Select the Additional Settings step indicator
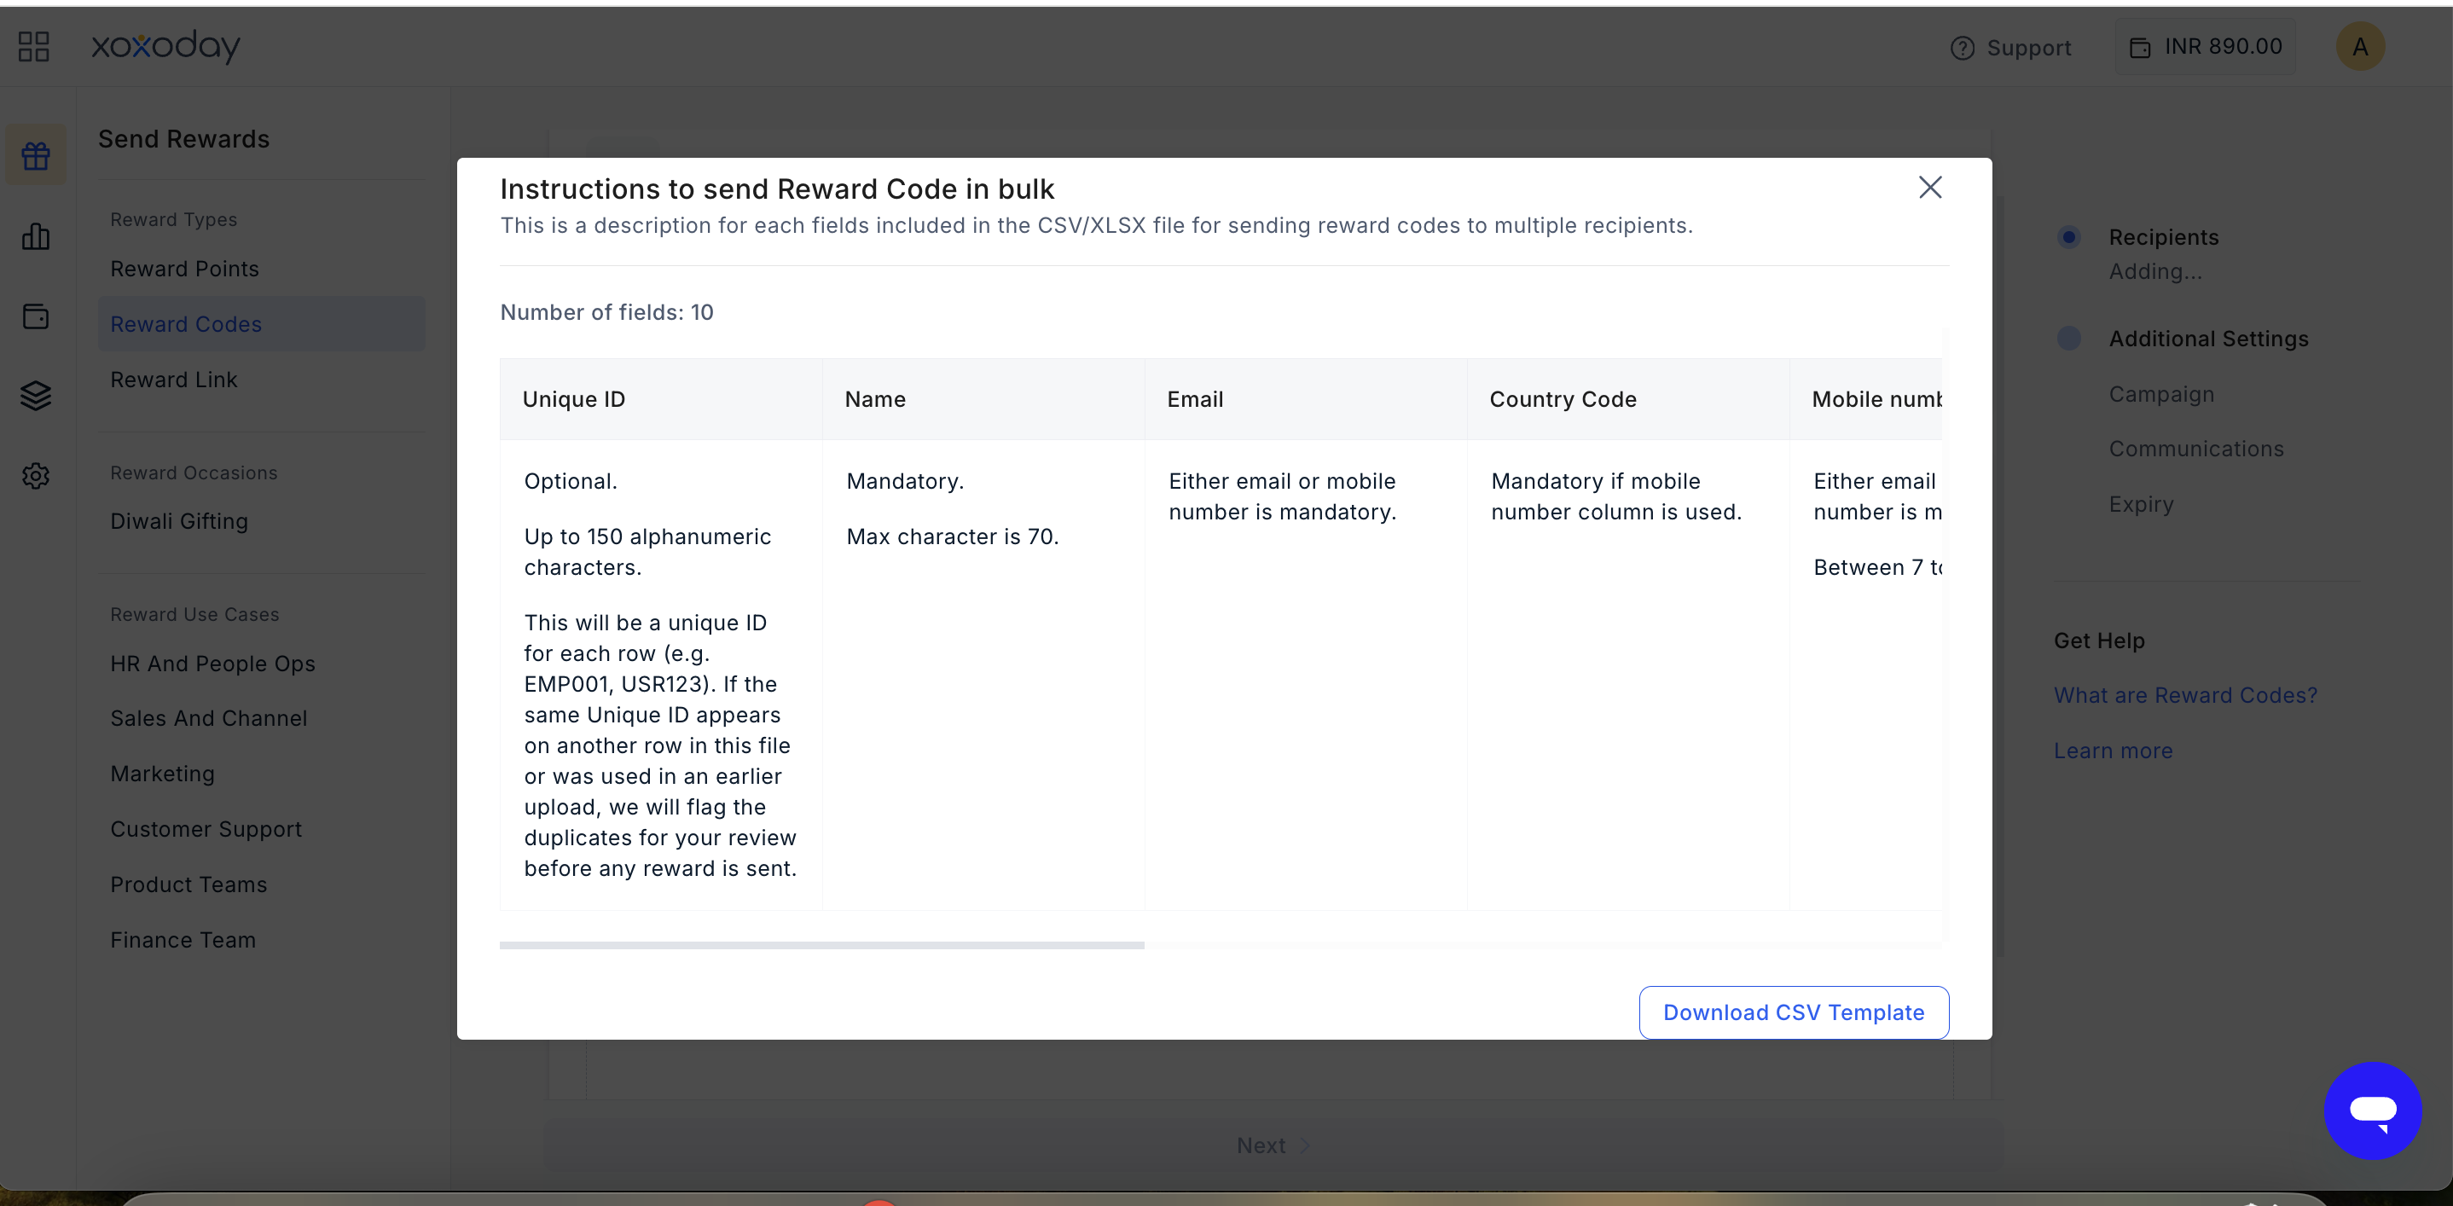This screenshot has width=2453, height=1206. point(2068,339)
